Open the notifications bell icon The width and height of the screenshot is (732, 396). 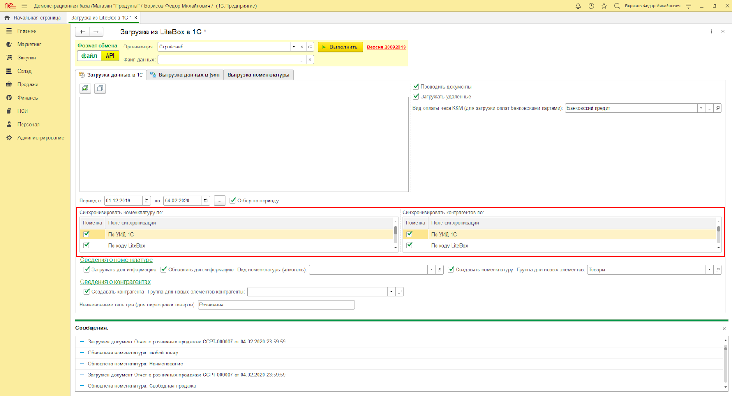578,6
